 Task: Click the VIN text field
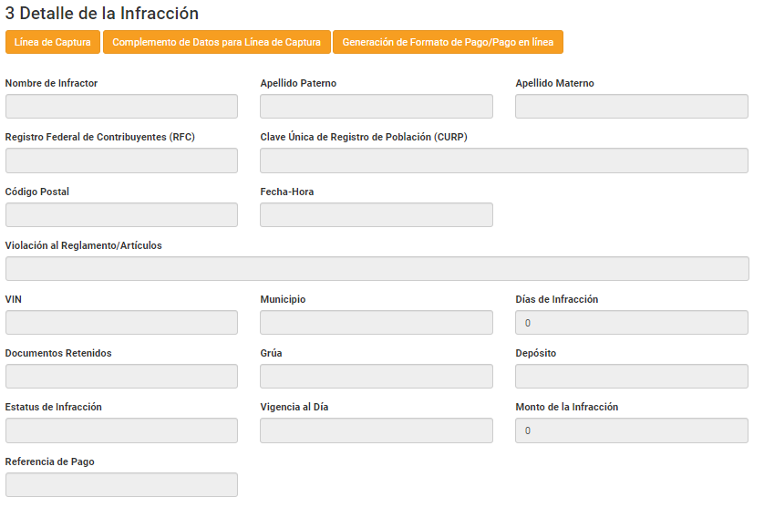pyautogui.click(x=121, y=323)
